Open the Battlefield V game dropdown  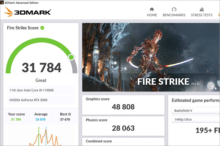point(196,110)
